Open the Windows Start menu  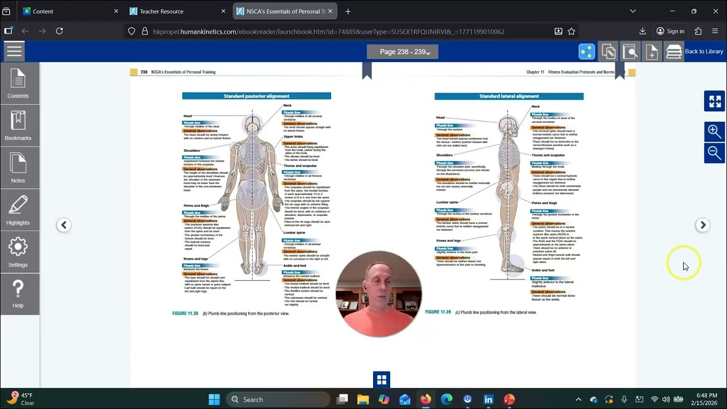[x=214, y=399]
